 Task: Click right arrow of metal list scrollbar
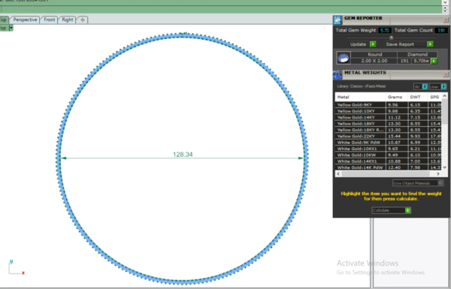click(x=438, y=174)
